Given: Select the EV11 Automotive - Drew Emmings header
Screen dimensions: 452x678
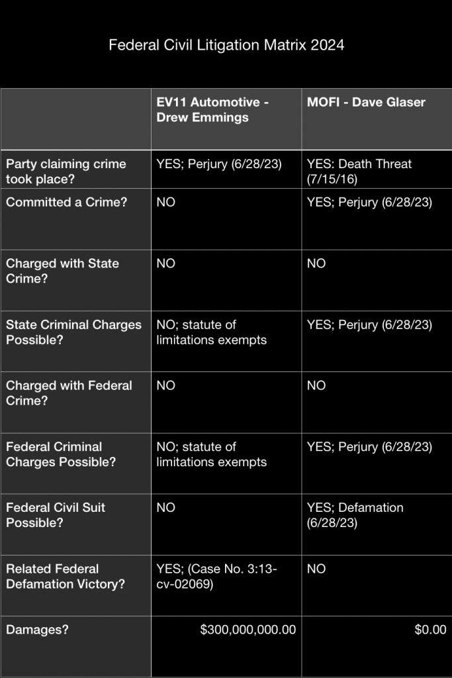Looking at the screenshot, I should click(208, 110).
